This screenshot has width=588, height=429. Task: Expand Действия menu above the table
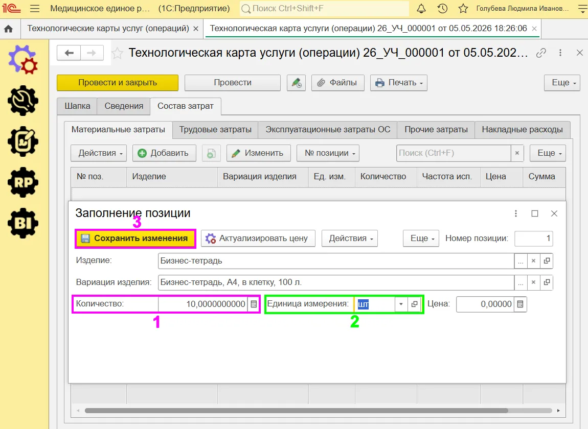(99, 153)
